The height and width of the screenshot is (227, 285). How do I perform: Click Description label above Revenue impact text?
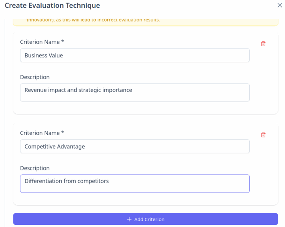35,77
